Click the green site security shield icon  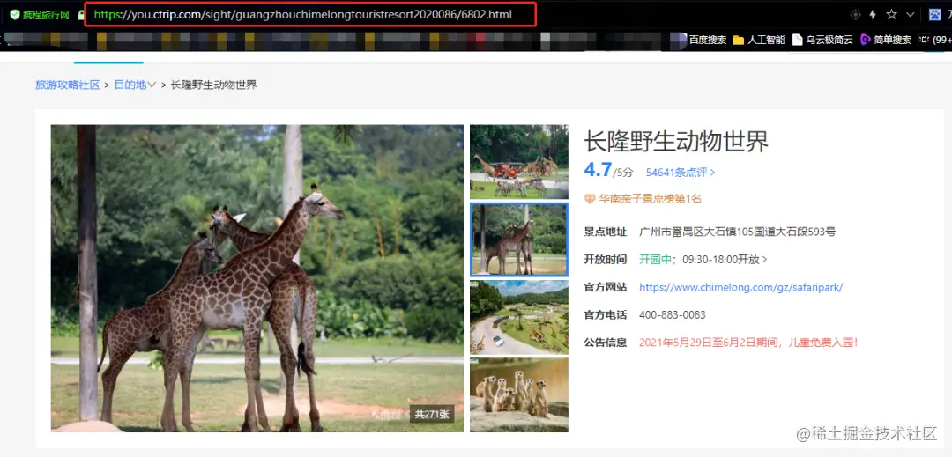(x=15, y=15)
